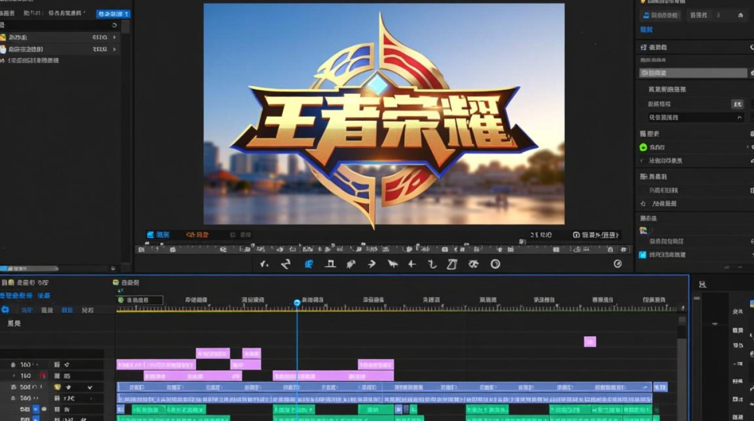Click the star icon in the right properties panel
Viewport: 754px width, 421px height.
pos(643,204)
